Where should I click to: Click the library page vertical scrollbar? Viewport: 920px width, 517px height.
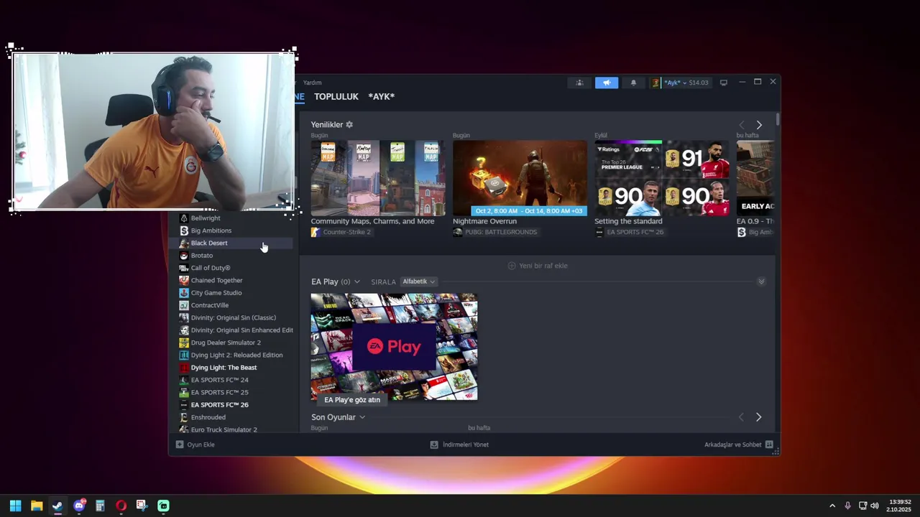coord(778,119)
